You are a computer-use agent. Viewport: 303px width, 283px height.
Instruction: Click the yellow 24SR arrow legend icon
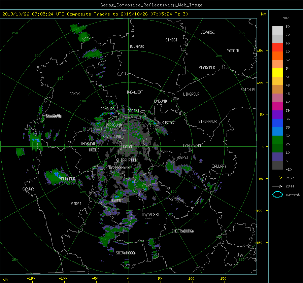[x=277, y=178]
